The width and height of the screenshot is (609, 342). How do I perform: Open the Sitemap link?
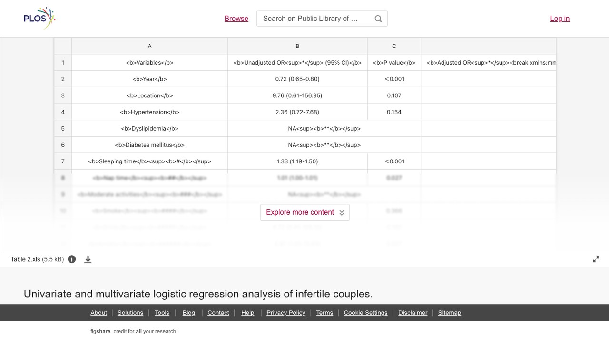(x=450, y=313)
